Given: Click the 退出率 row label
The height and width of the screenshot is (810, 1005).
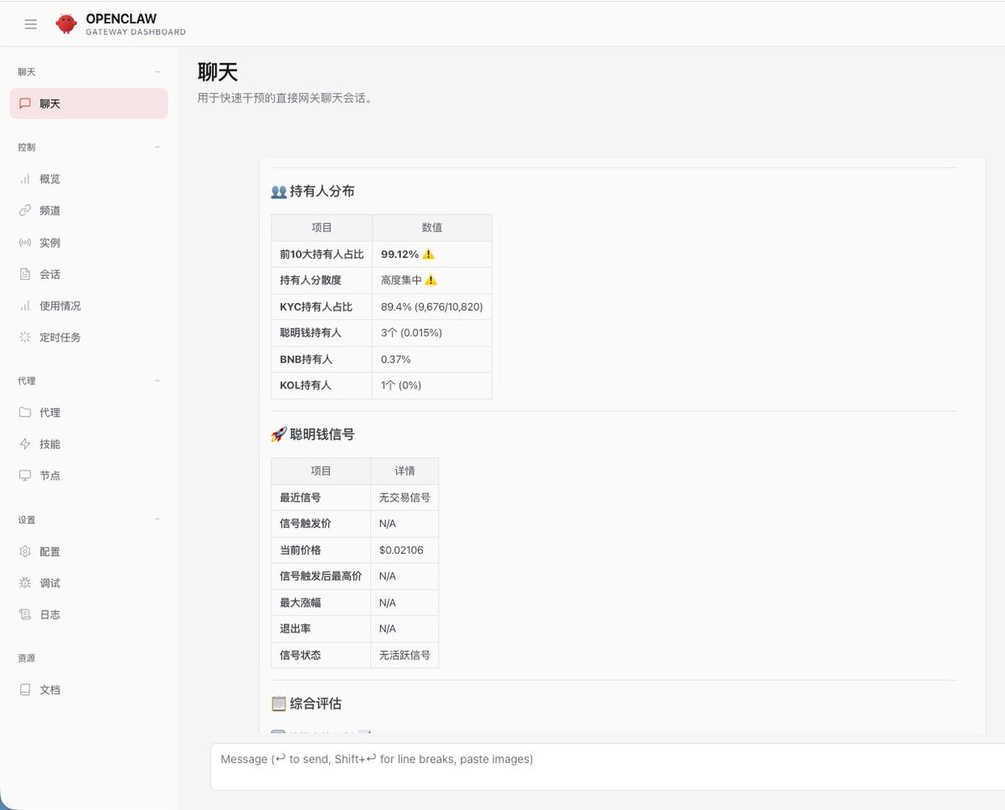Looking at the screenshot, I should [295, 629].
